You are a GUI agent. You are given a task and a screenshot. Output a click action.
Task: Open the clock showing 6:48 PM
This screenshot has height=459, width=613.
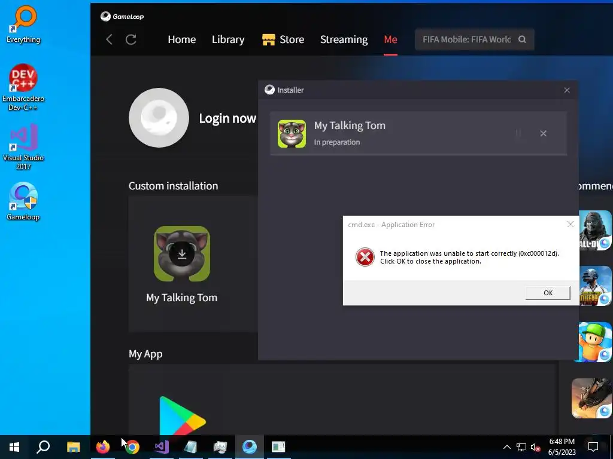point(562,447)
